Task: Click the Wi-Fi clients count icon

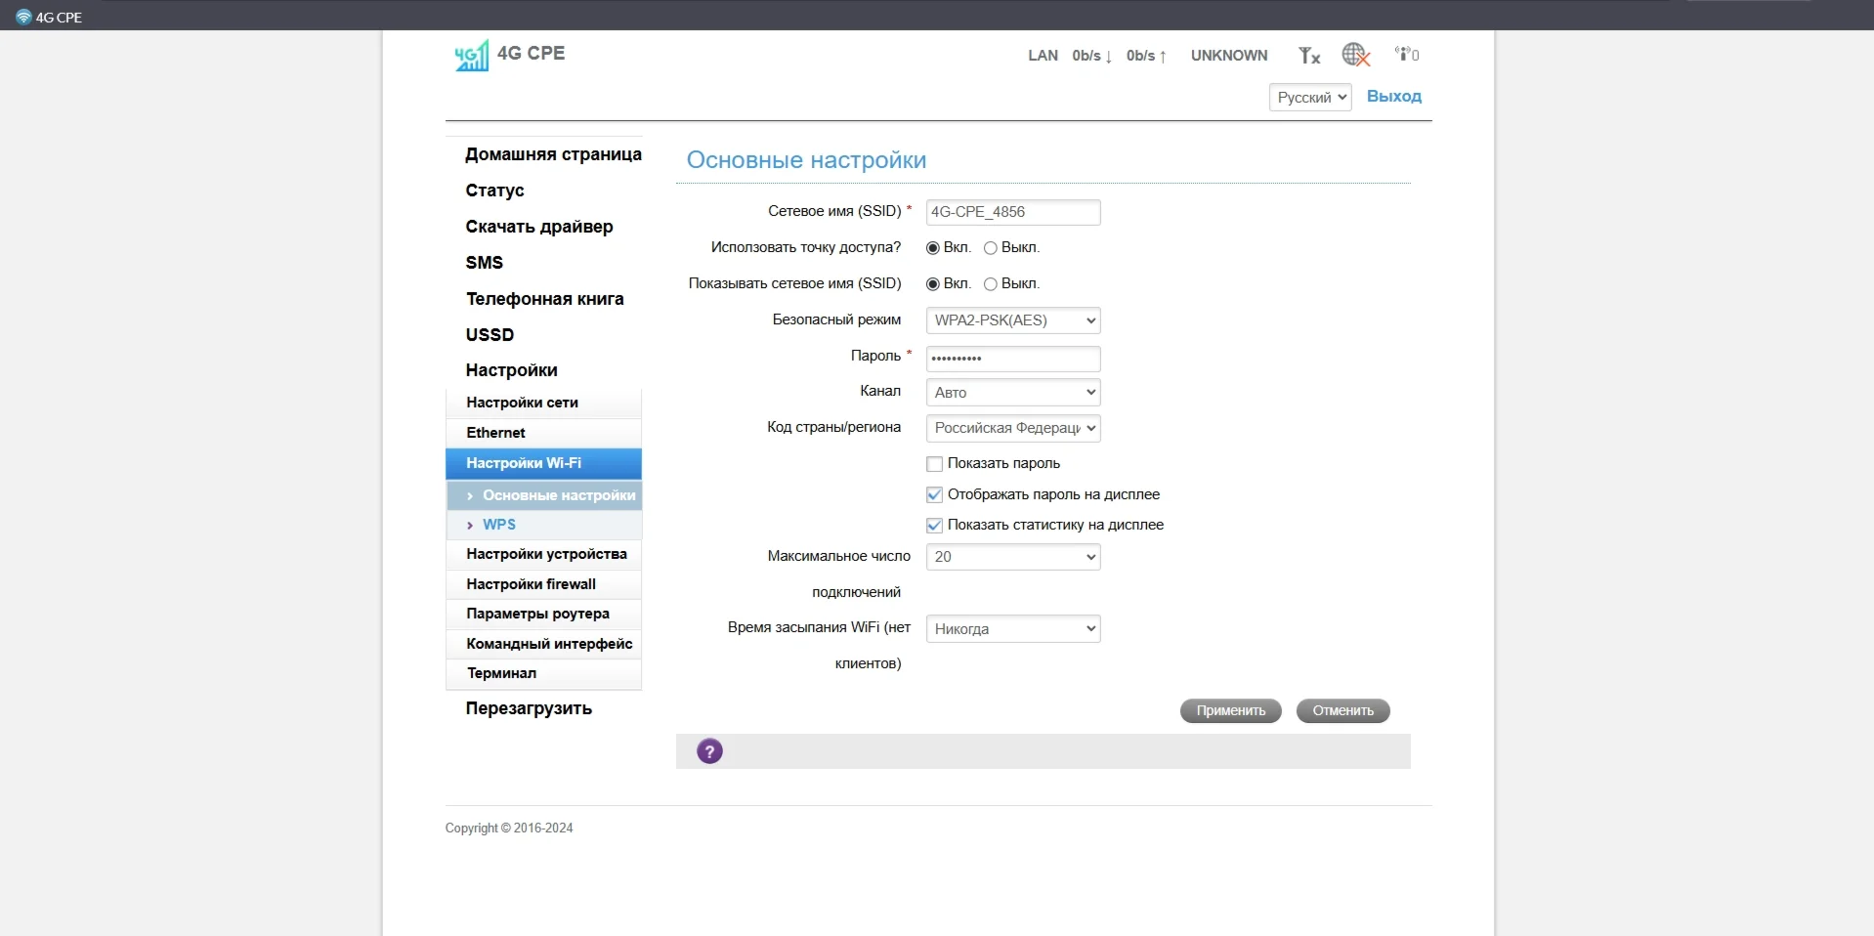Action: pos(1407,55)
